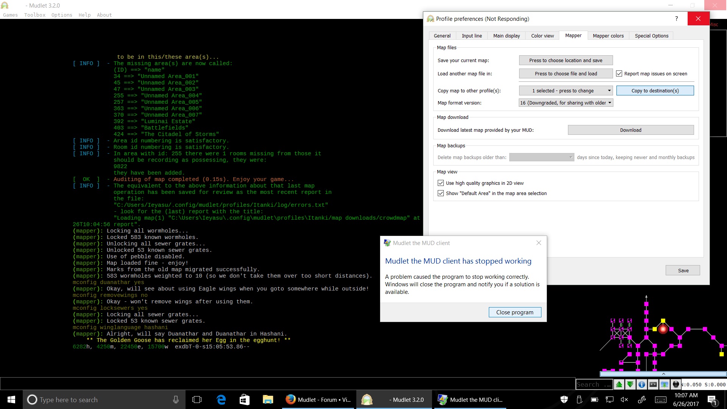The width and height of the screenshot is (727, 409).
Task: Toggle Show "Default Area" in map area selection
Action: [x=441, y=193]
